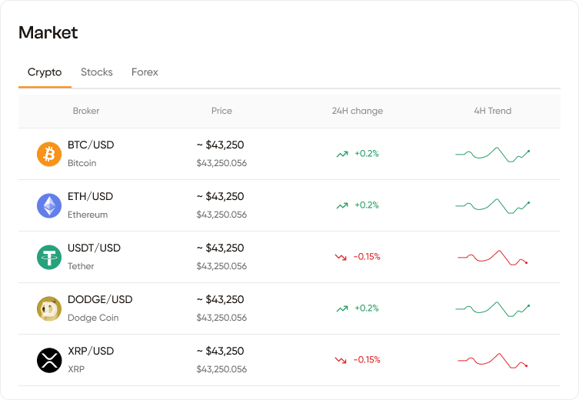The image size is (579, 400).
Task: Click $43,250.056 exact price in Bitcoin row
Action: (x=221, y=163)
